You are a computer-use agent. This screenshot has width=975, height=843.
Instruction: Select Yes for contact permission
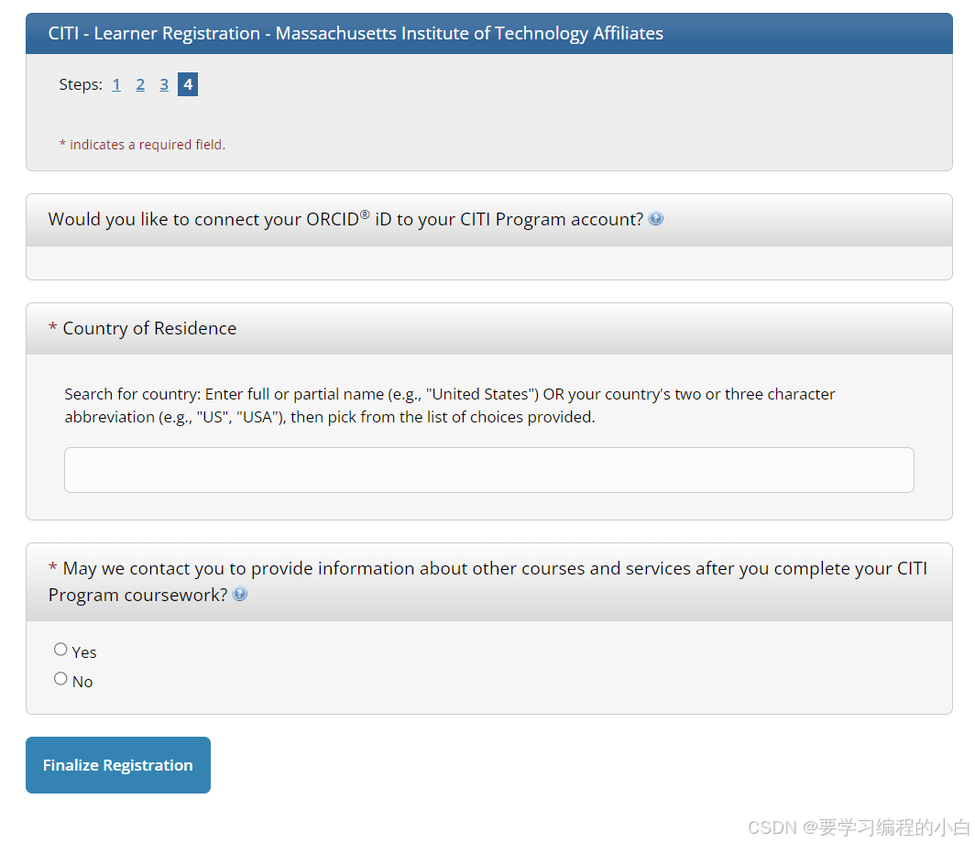[60, 650]
